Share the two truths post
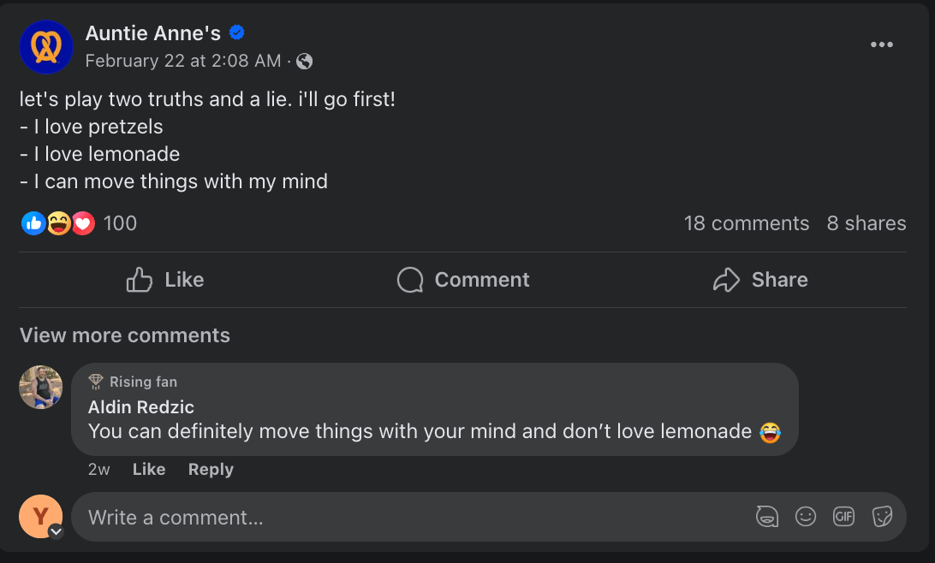The height and width of the screenshot is (563, 935). pos(760,280)
